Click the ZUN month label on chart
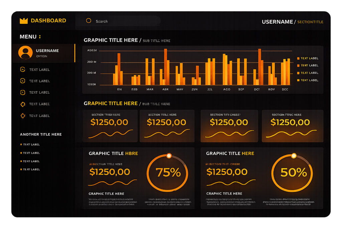The height and width of the screenshot is (228, 342). pyautogui.click(x=195, y=89)
